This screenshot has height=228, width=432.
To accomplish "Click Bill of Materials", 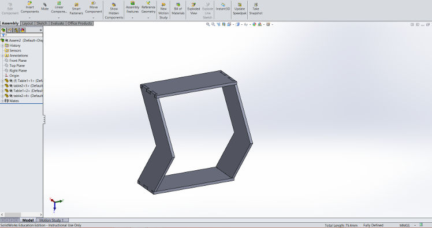I will point(178,9).
